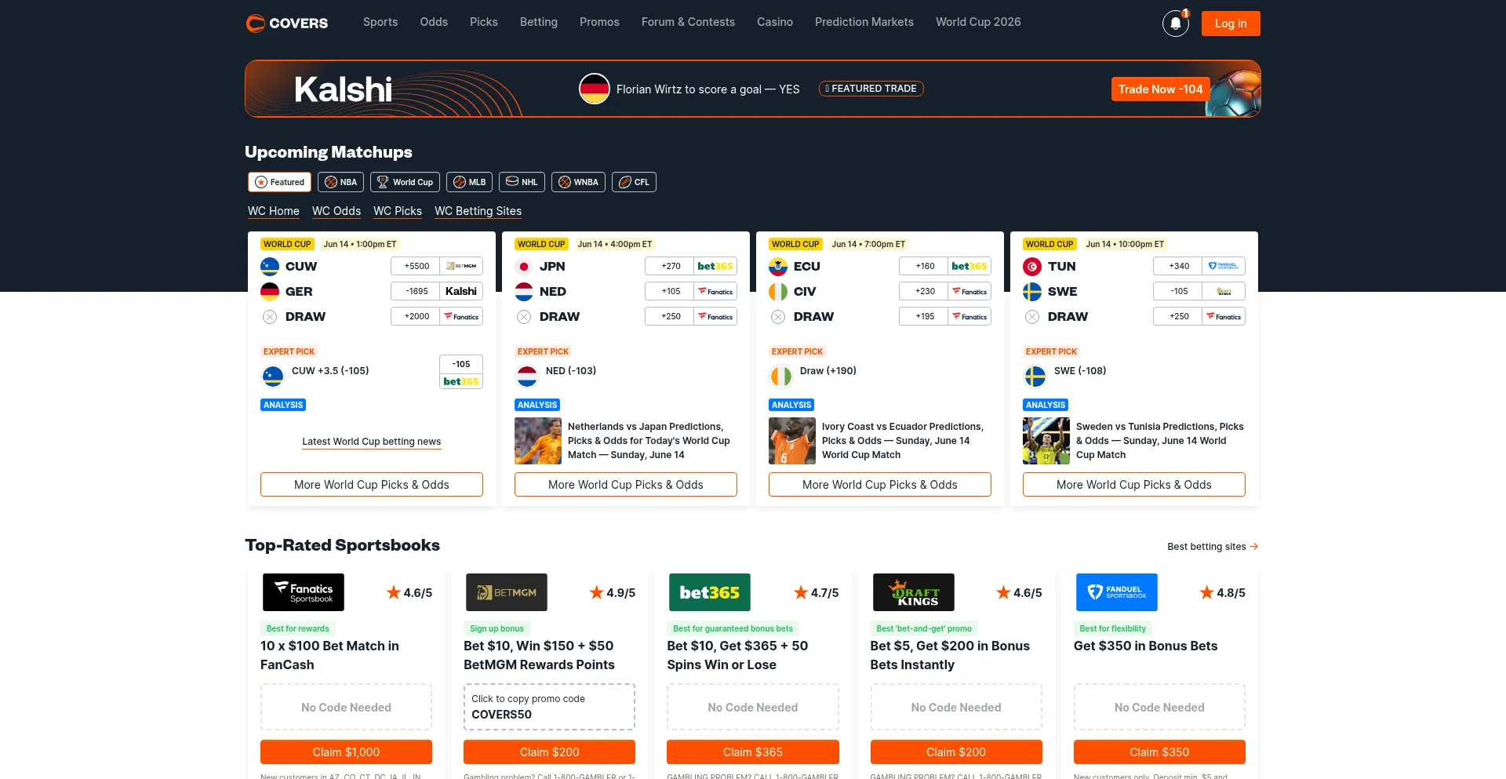Click the Ivory Coast flag in Draw expert pick
The height and width of the screenshot is (779, 1506).
coord(781,377)
